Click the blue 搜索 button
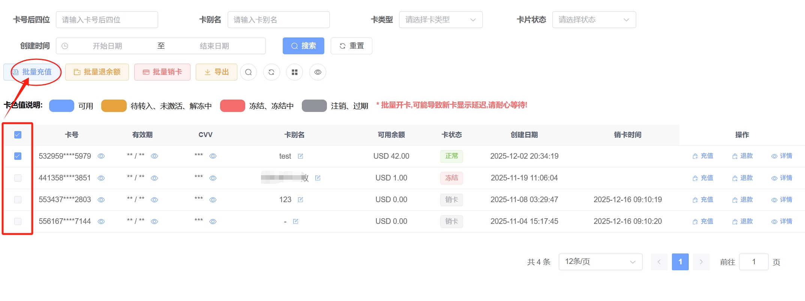The width and height of the screenshot is (805, 301). 303,46
